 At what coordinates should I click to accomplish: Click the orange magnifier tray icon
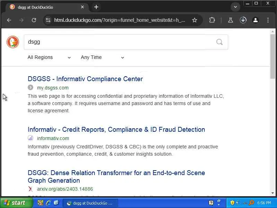tap(251, 203)
